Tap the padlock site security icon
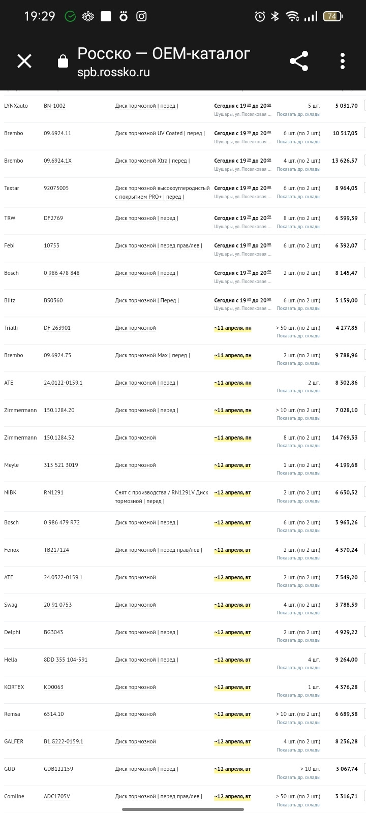The width and height of the screenshot is (366, 813). click(63, 61)
